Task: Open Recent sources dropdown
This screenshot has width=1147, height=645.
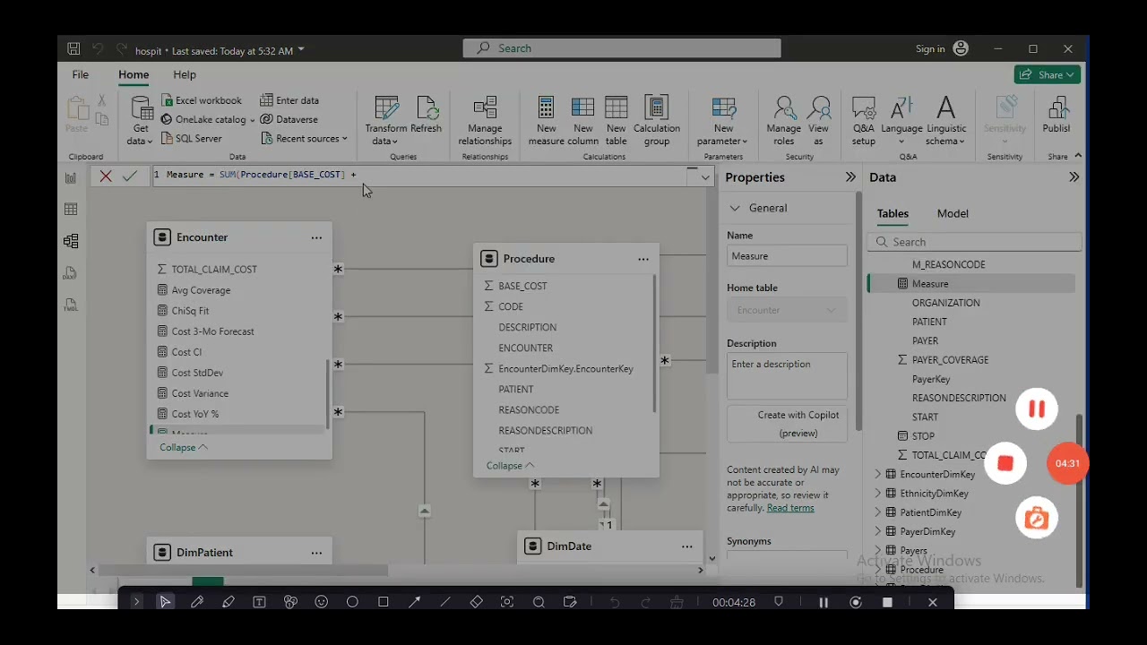Action: [305, 138]
